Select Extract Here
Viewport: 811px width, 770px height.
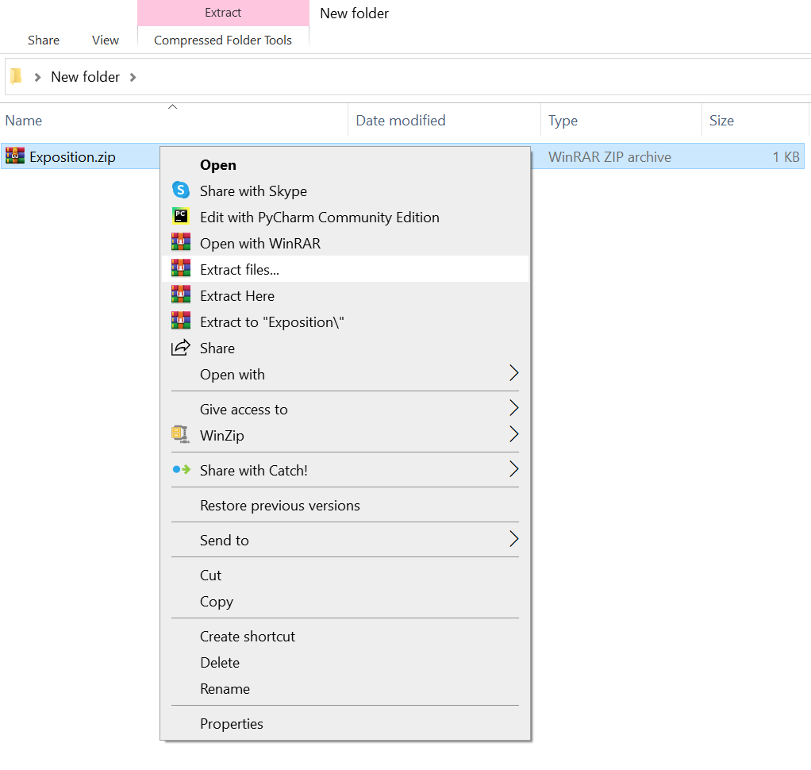point(345,296)
